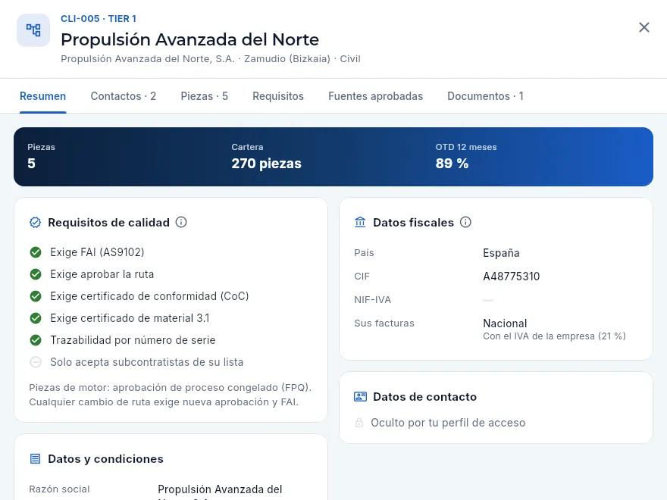
Task: Click the Datos y condiciones heading
Action: (x=105, y=459)
